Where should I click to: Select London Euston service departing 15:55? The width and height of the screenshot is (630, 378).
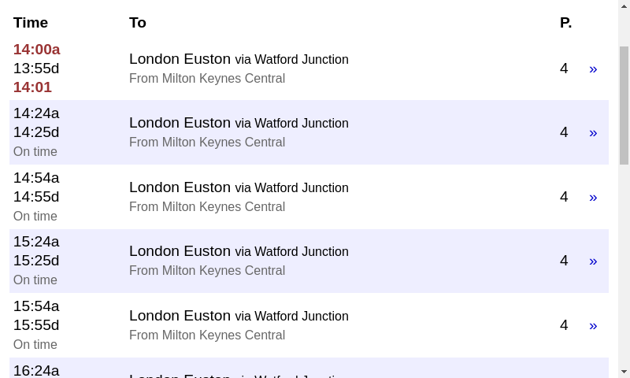[309, 325]
